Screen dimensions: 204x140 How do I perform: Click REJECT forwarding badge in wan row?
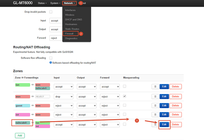43,97
